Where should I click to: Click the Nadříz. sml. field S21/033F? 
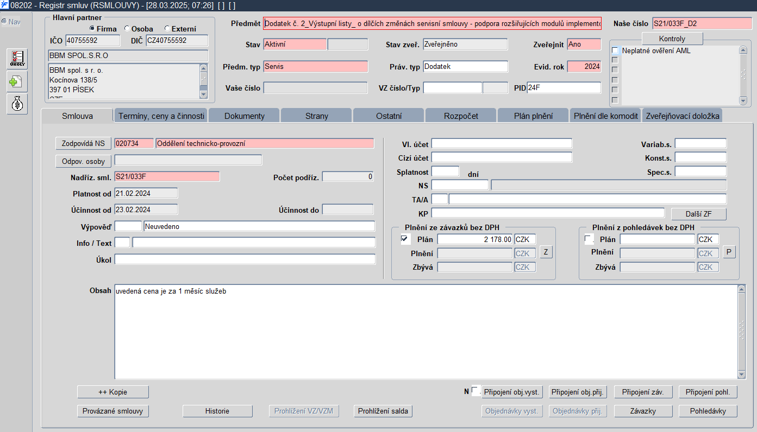pos(167,176)
